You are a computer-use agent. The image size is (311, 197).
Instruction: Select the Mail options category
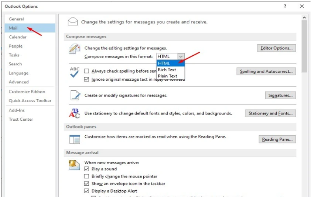pyautogui.click(x=30, y=28)
